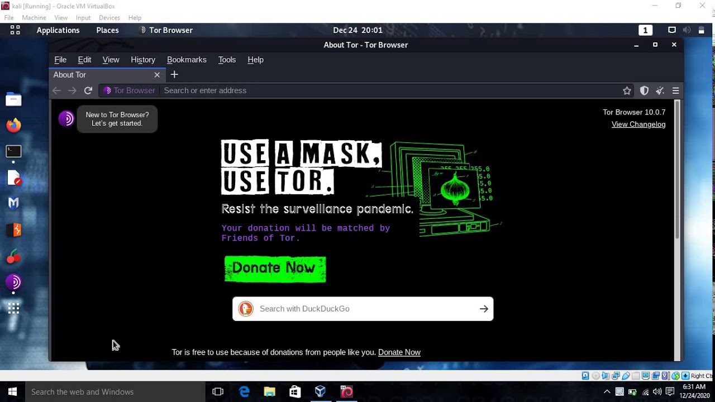Open the Windows Start menu
The image size is (715, 402).
click(12, 392)
